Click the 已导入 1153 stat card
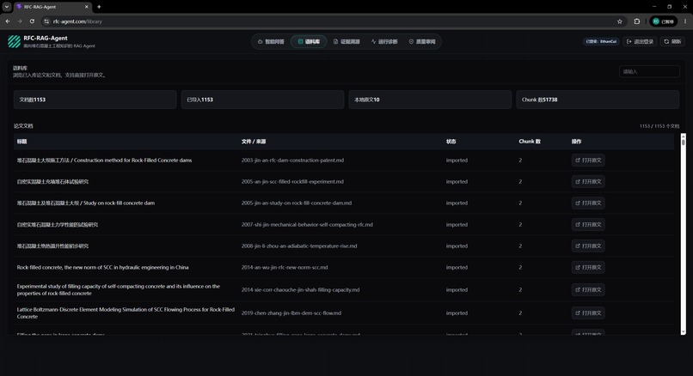Screen dimensions: 693x376 point(262,100)
